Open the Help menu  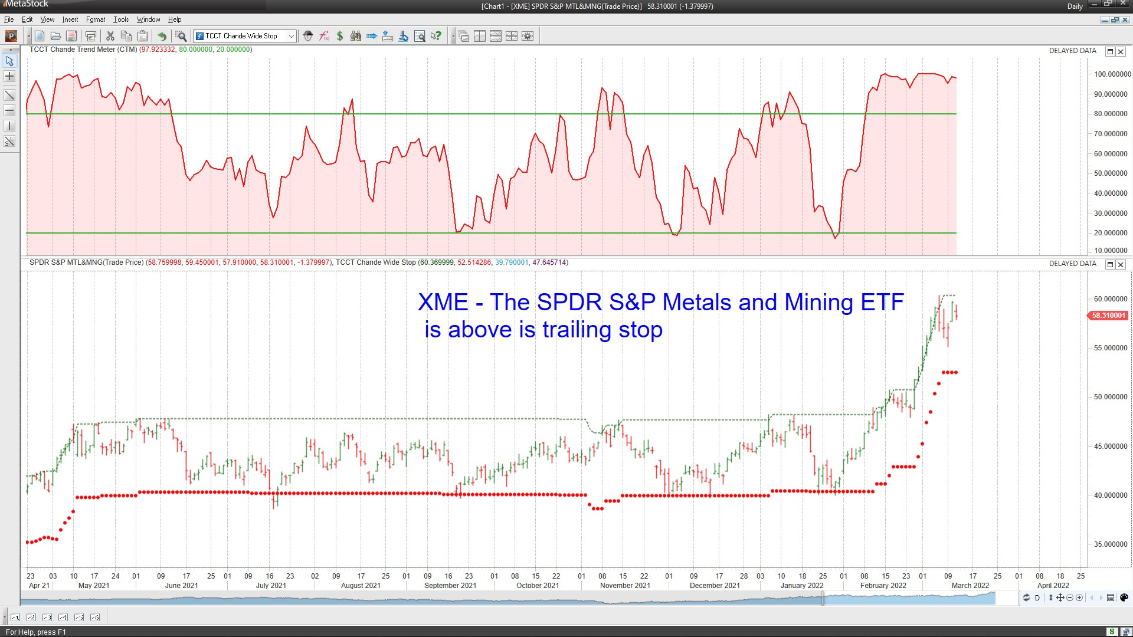coord(175,19)
